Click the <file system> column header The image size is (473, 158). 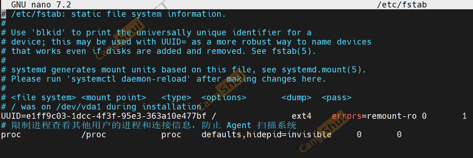click(44, 98)
